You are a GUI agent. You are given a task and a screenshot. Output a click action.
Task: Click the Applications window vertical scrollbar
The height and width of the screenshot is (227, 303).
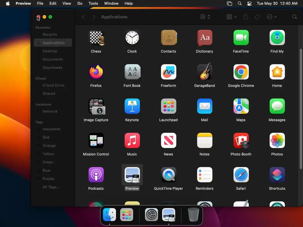(301, 109)
